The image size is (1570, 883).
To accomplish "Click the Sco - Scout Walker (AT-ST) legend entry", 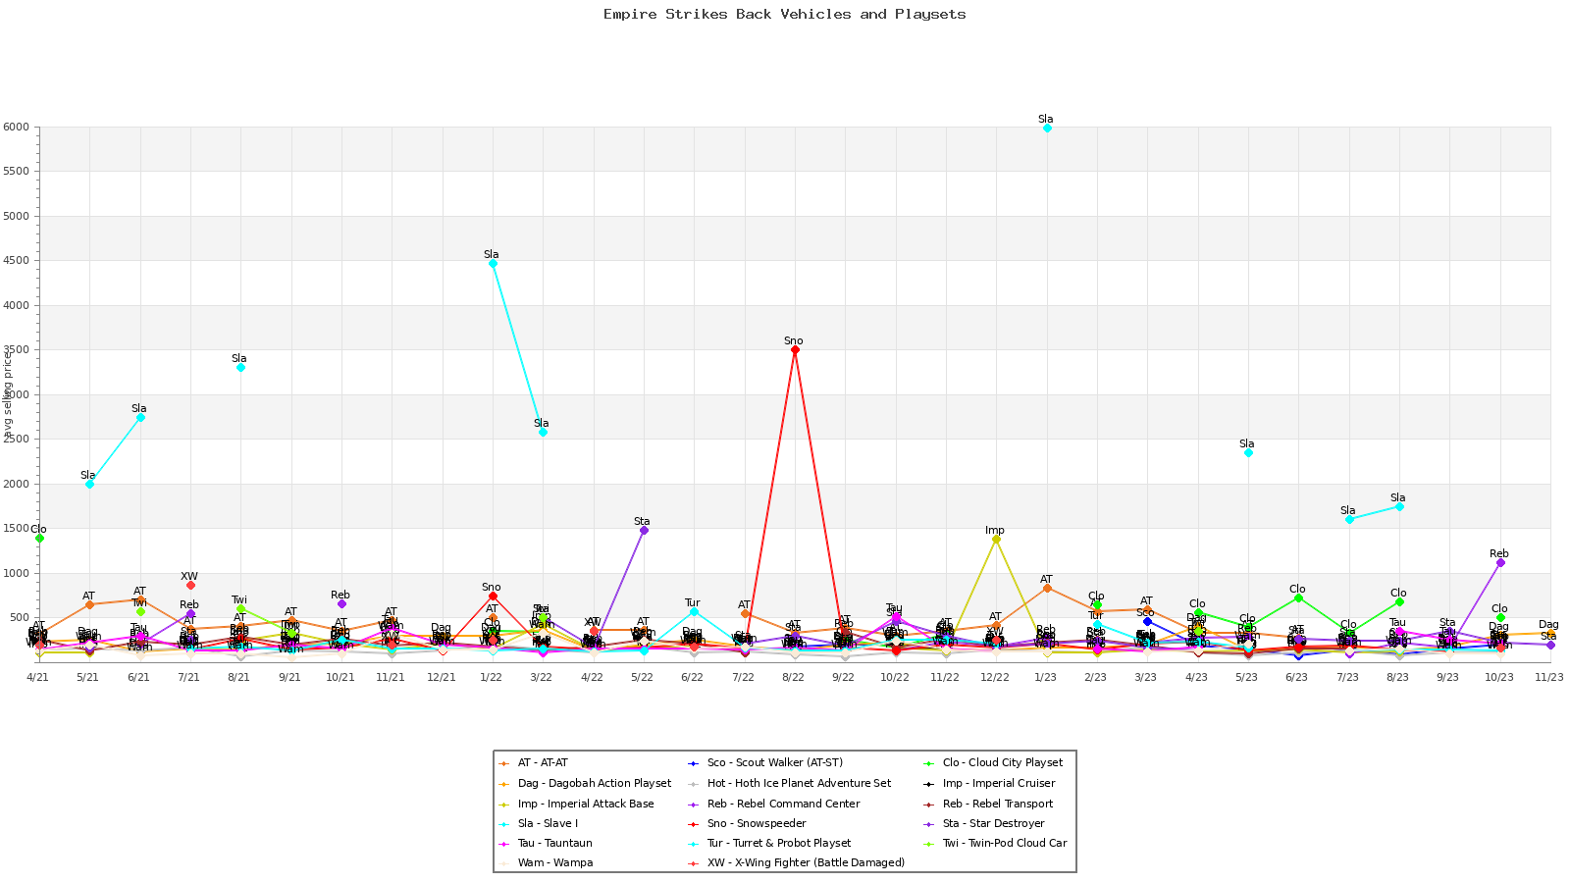I will click(x=764, y=763).
